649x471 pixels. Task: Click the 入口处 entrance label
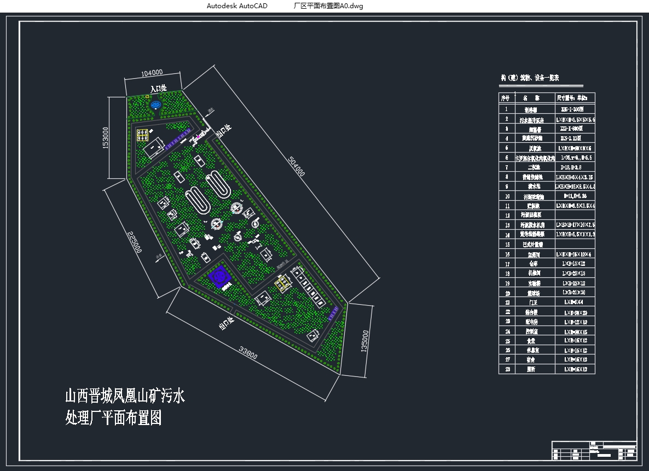click(x=159, y=89)
